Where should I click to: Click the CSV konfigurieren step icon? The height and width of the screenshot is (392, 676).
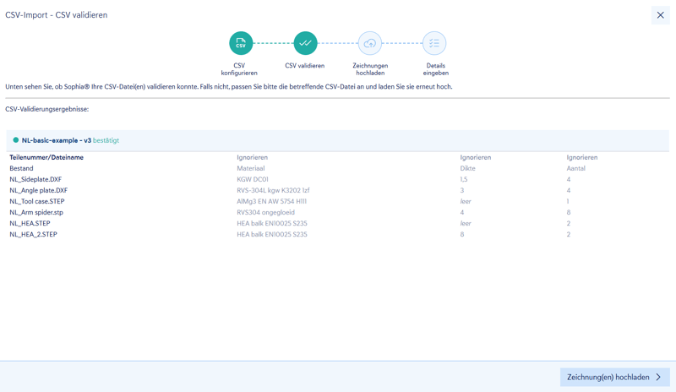(x=241, y=43)
